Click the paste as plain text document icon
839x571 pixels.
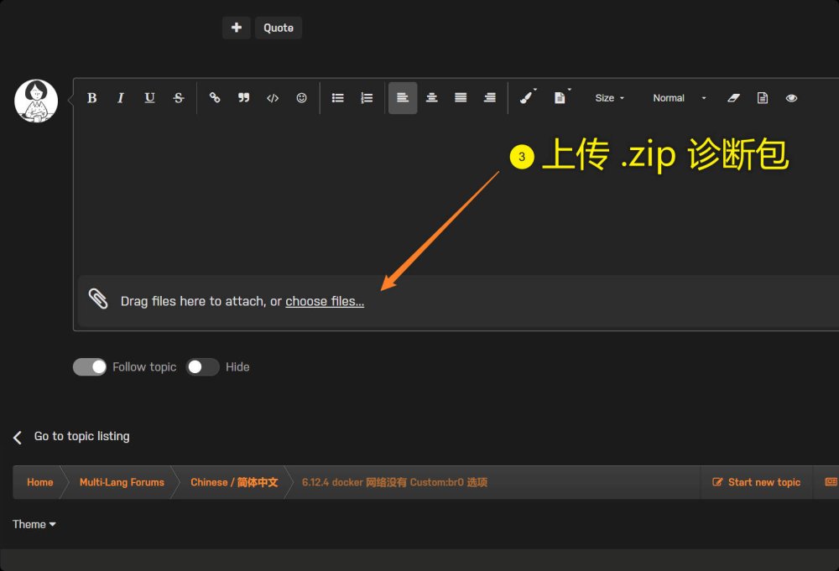[x=763, y=98]
